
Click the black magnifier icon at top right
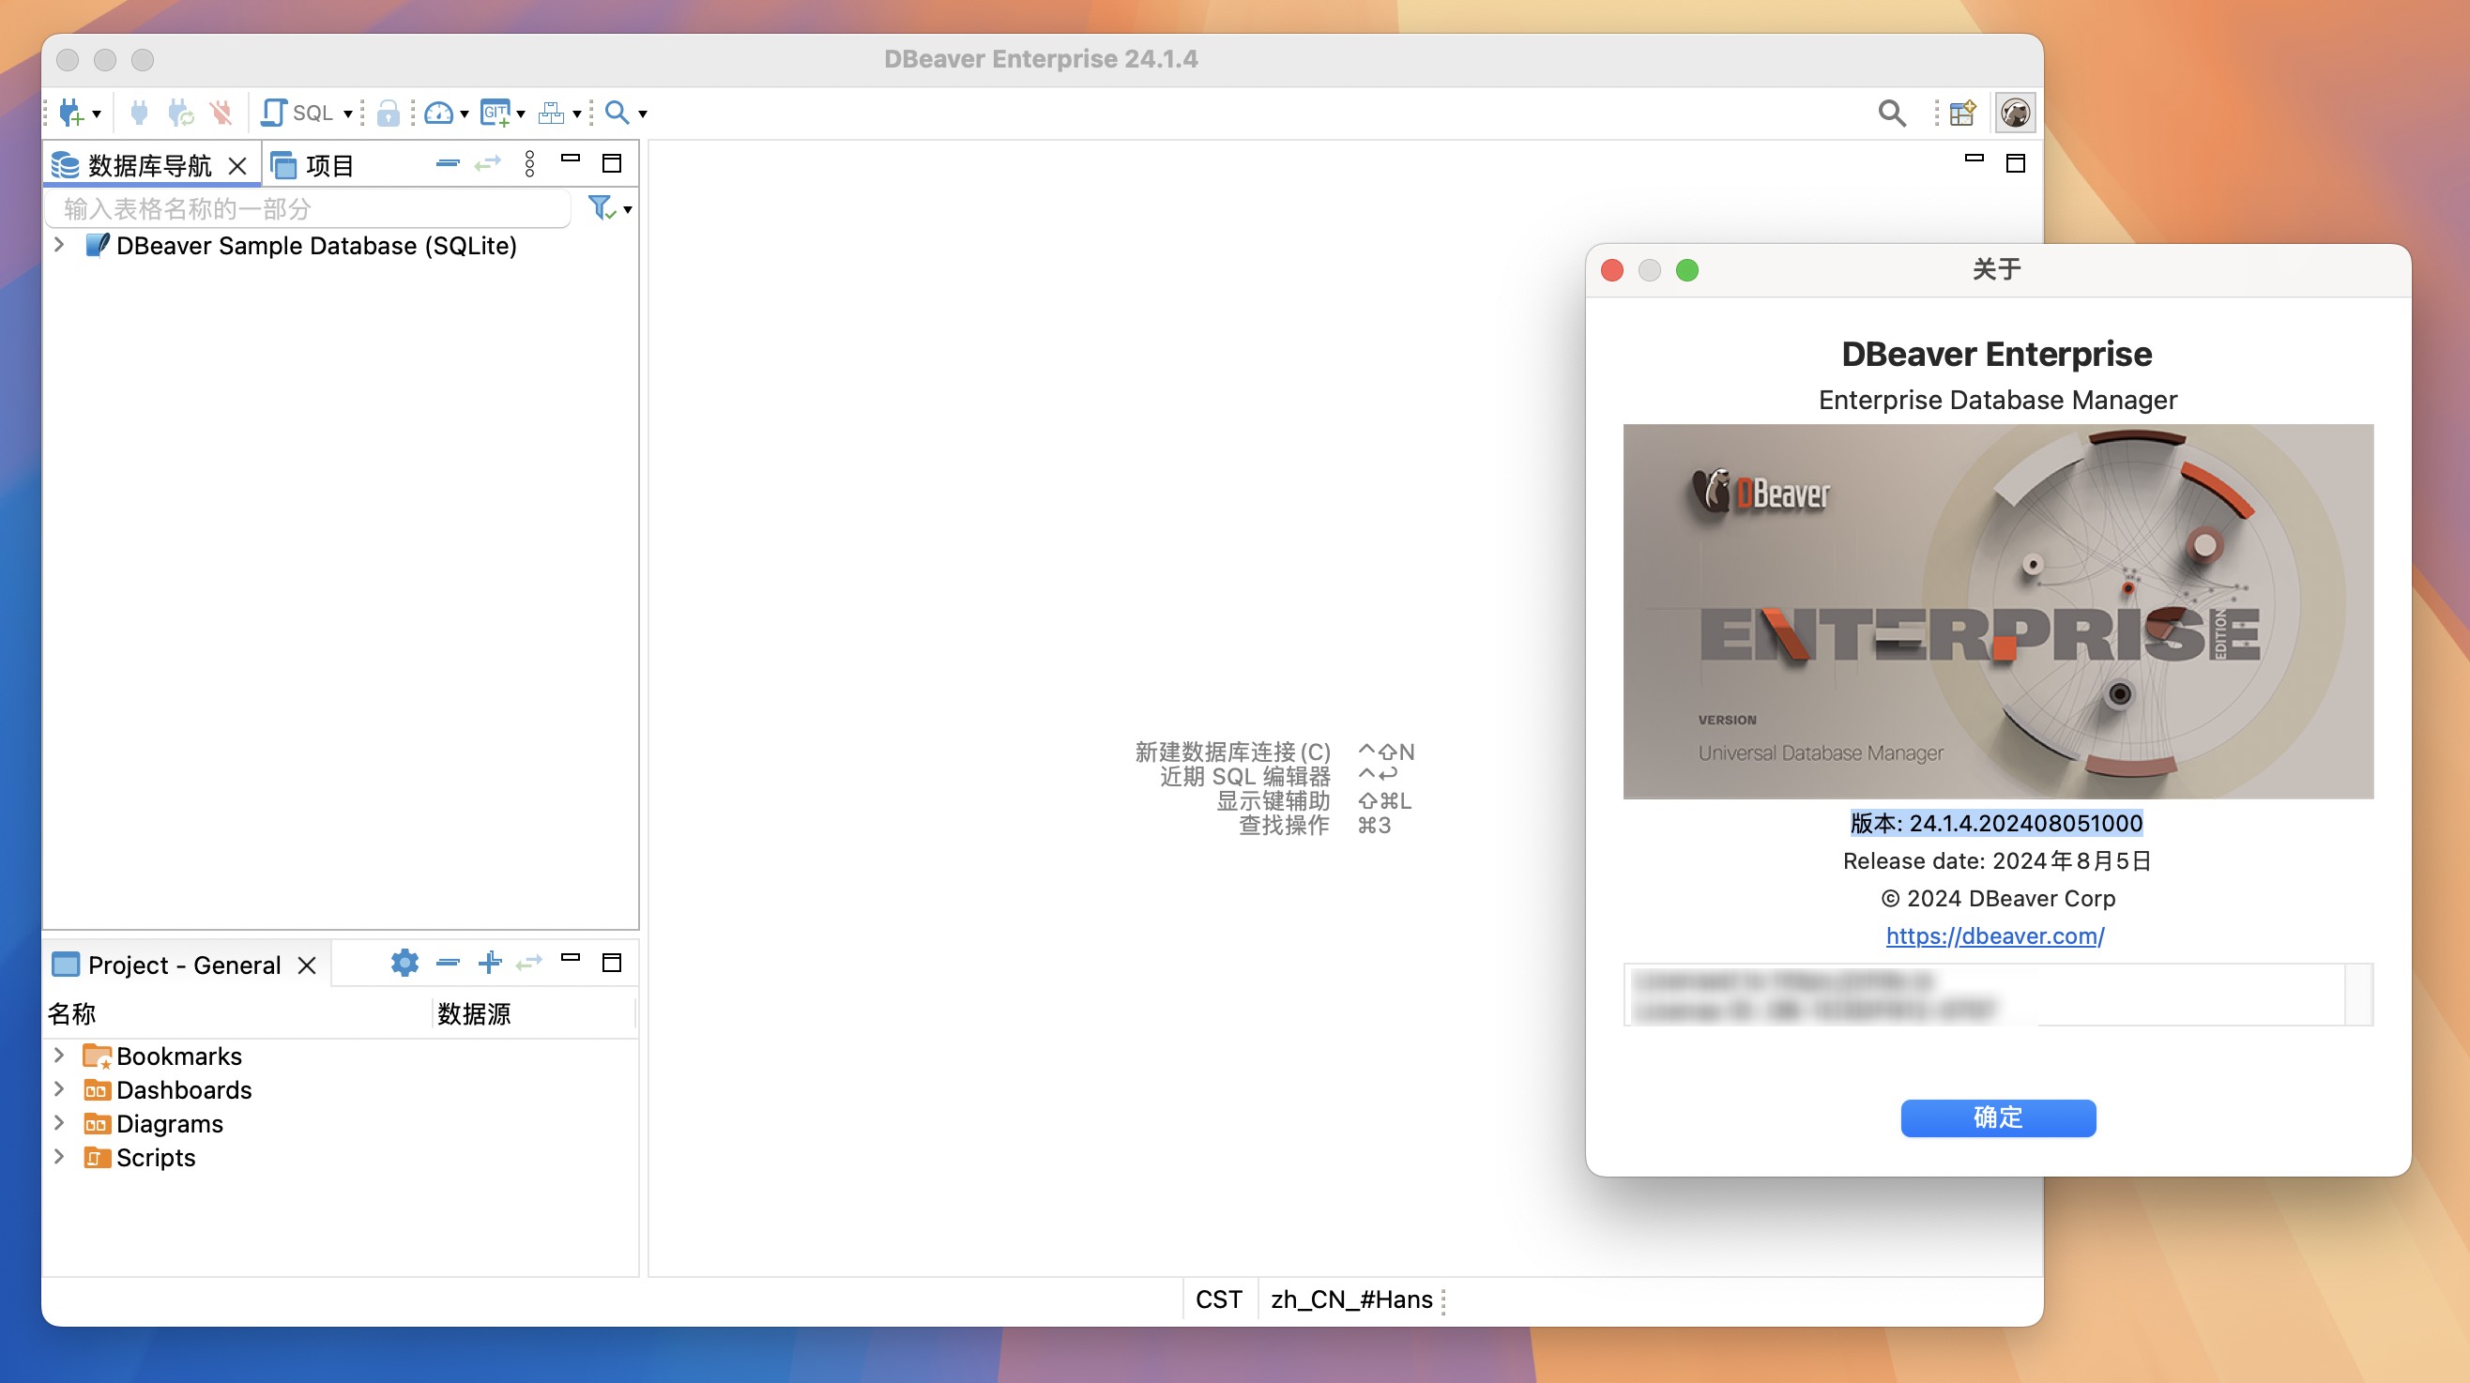click(1892, 114)
